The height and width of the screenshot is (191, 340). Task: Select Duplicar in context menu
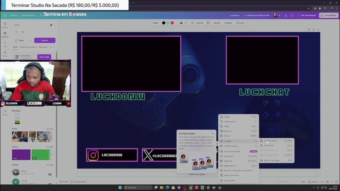point(239,131)
